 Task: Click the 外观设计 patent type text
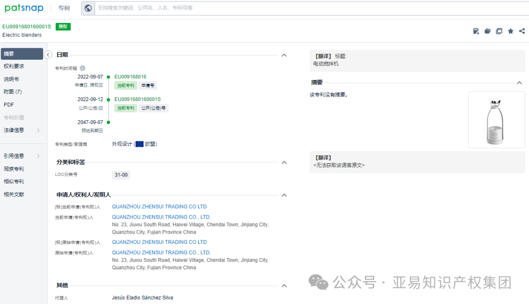pyautogui.click(x=122, y=144)
